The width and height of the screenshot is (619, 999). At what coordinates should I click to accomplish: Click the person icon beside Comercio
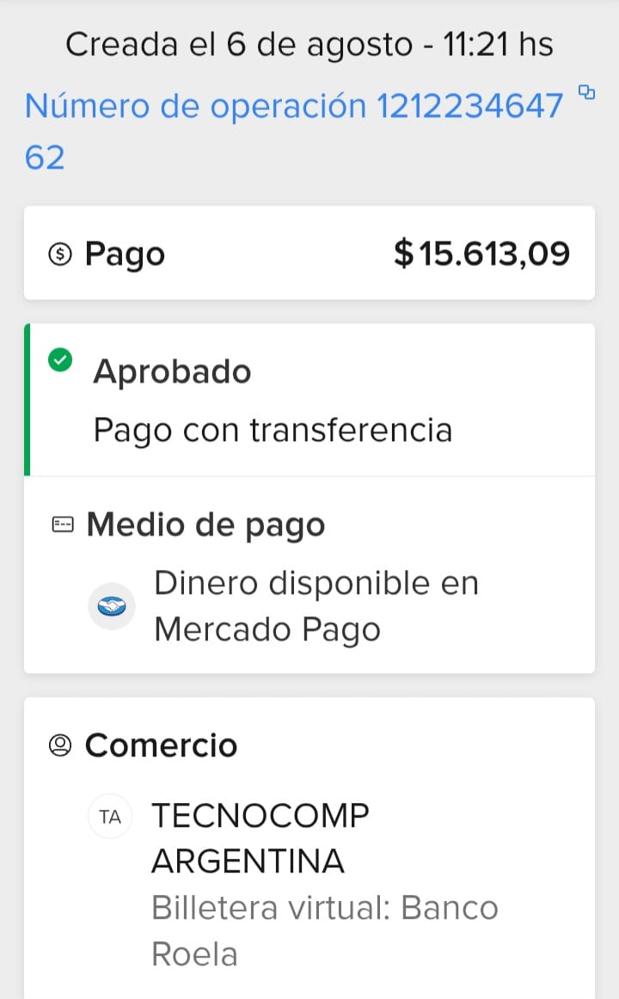coord(60,745)
